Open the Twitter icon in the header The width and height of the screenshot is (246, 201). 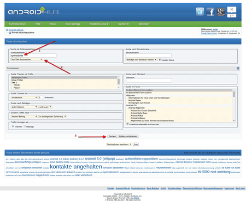click(200, 12)
